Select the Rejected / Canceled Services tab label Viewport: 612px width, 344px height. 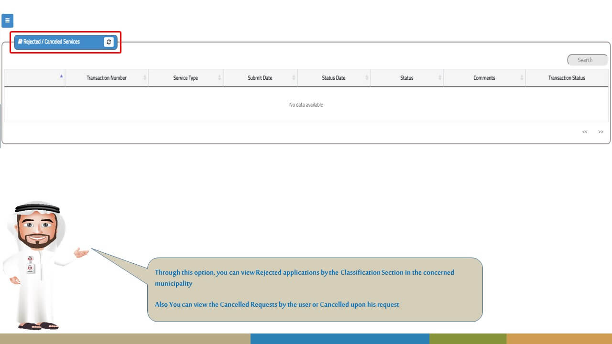(52, 42)
